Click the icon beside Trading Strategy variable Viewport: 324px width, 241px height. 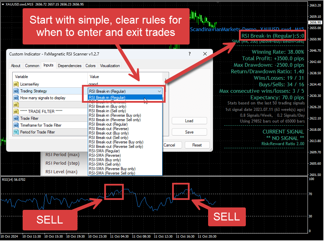[x=16, y=91]
